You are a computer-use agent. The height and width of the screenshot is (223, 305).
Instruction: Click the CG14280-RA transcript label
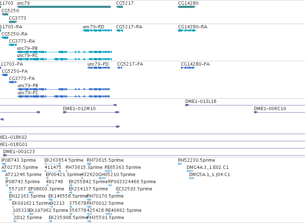tap(192, 27)
